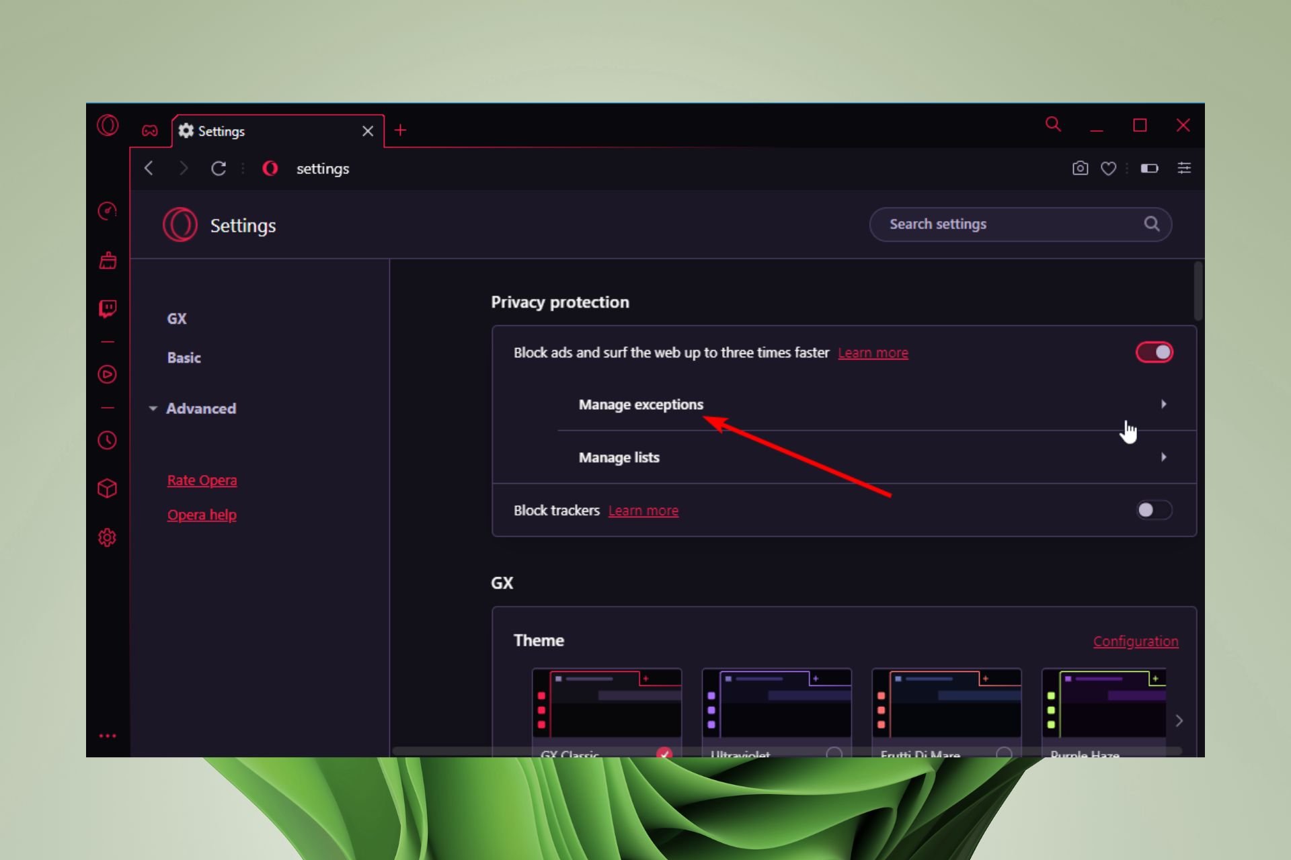Choose Ultraviolet theme thumbnail

coord(777,703)
